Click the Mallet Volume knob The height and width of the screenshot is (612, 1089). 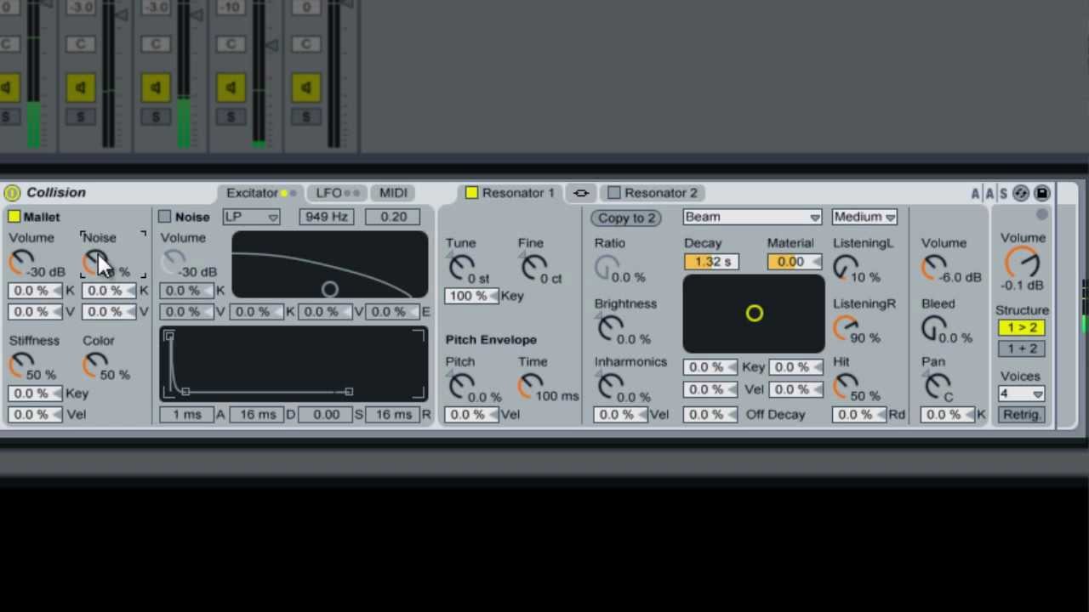[20, 263]
